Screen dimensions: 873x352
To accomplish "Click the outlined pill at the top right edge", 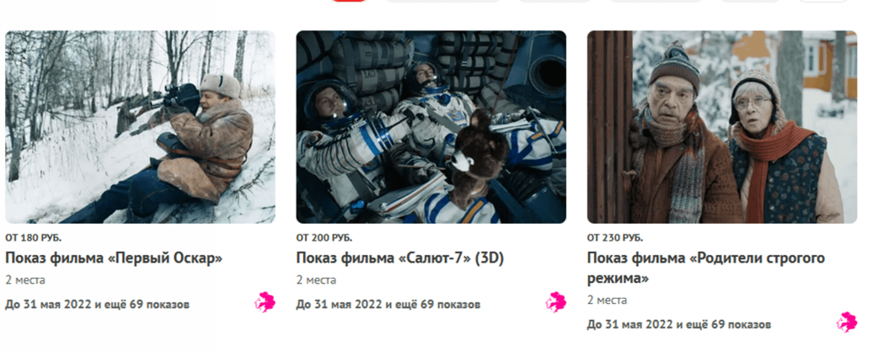I will pyautogui.click(x=823, y=1).
